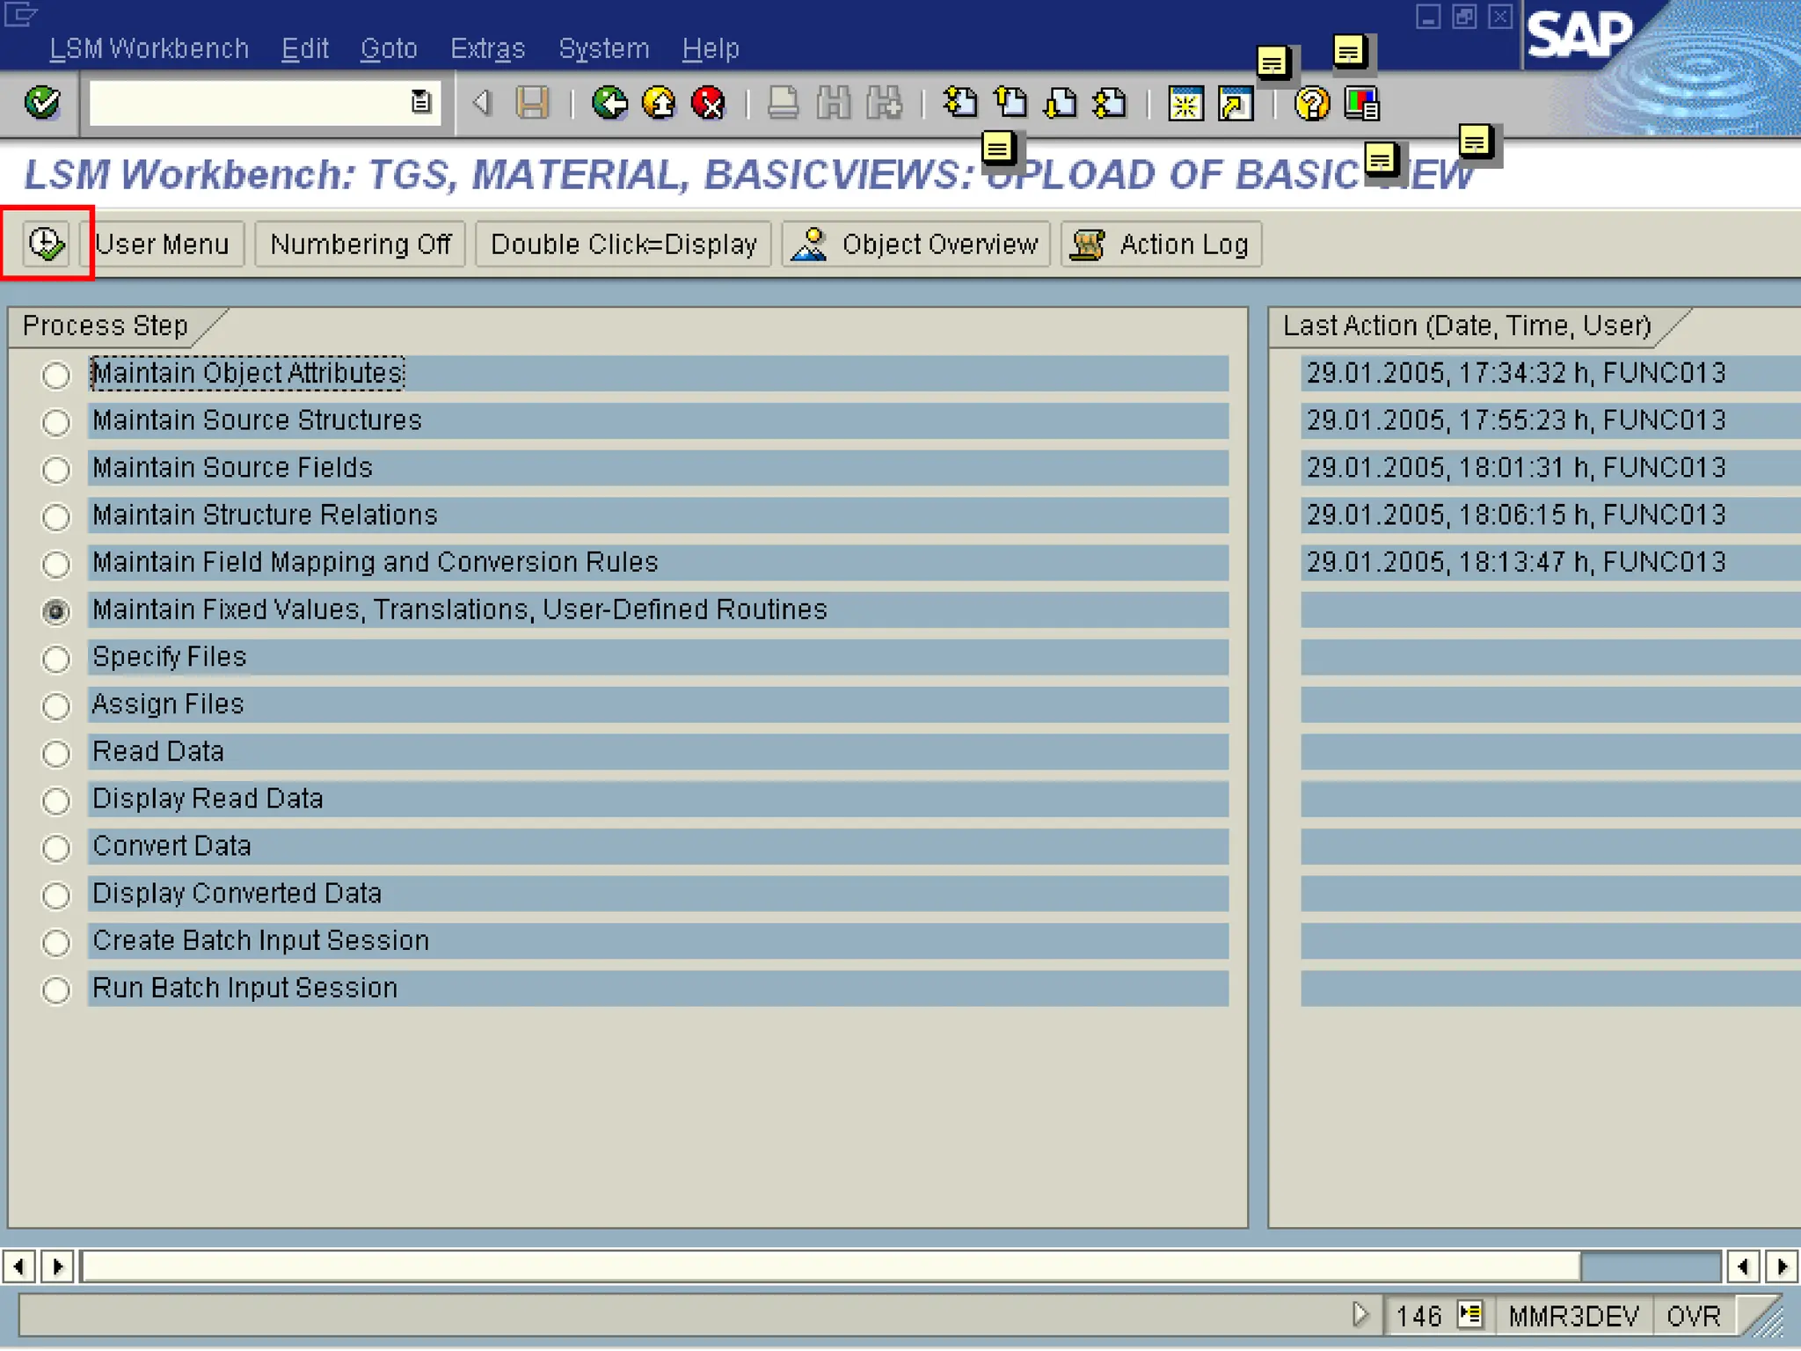Image resolution: width=1801 pixels, height=1351 pixels.
Task: Select Maintain Source Fields radio button
Action: [56, 469]
